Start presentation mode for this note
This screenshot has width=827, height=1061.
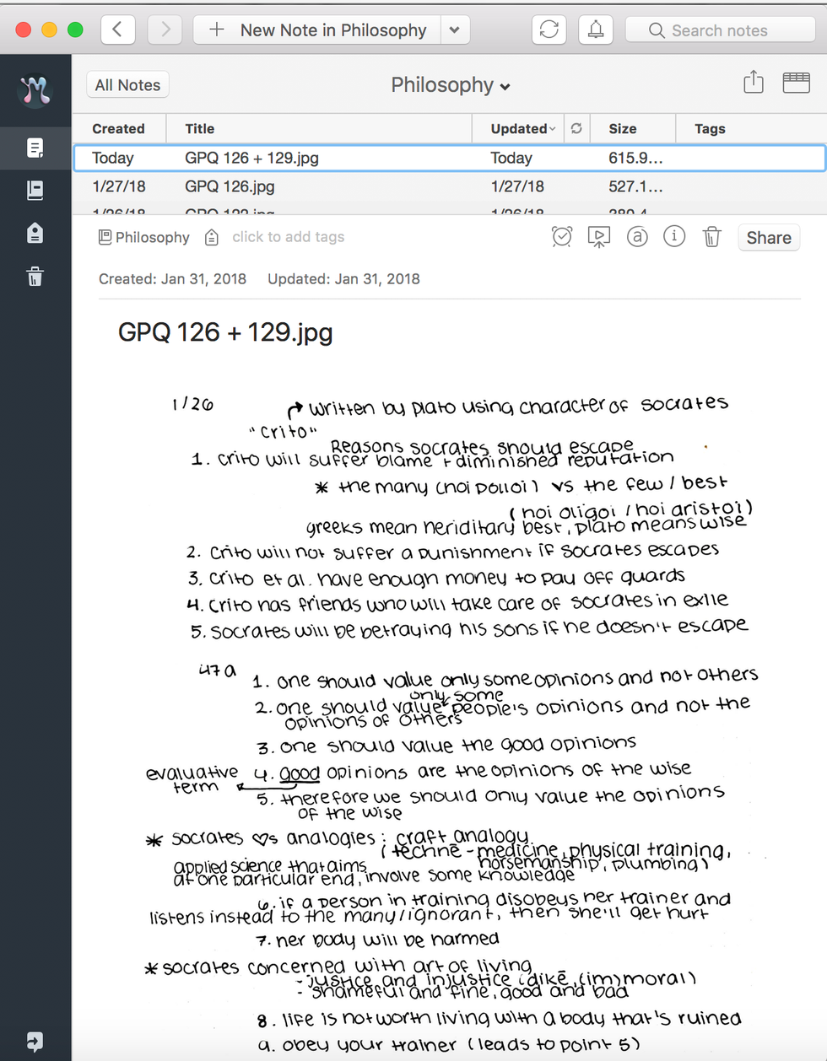tap(598, 237)
